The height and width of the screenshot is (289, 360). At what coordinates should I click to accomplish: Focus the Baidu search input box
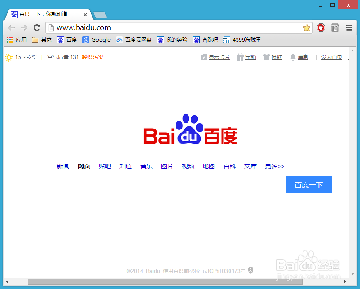coord(167,184)
